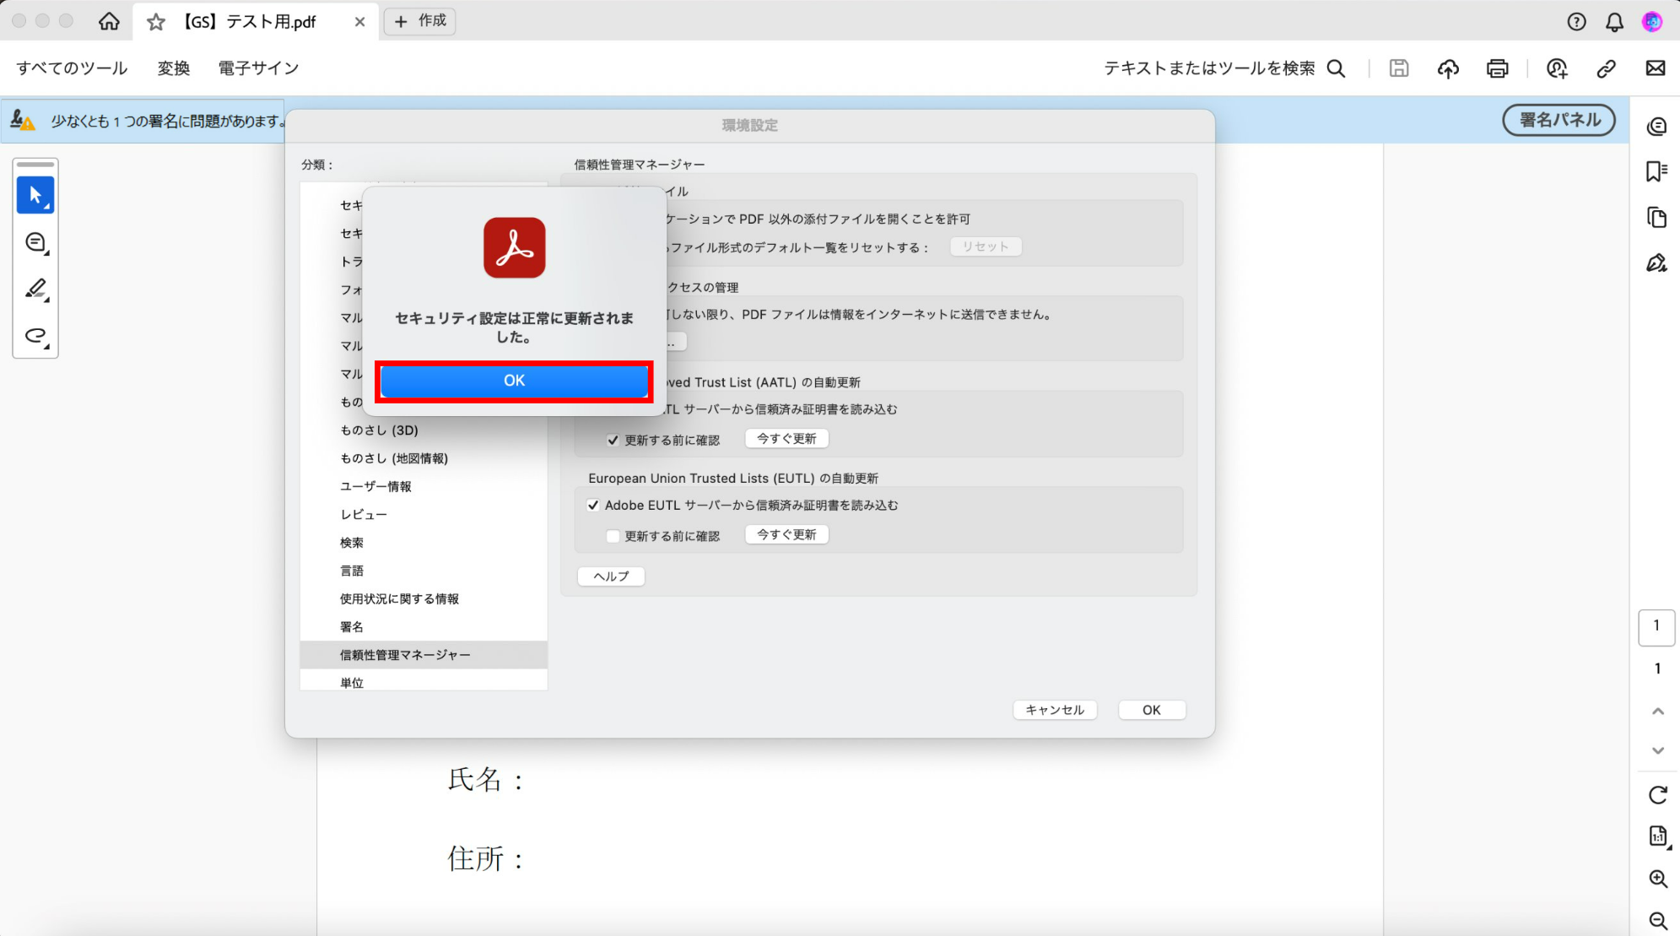Click OK to confirm security settings update
The image size is (1680, 936).
click(x=514, y=381)
